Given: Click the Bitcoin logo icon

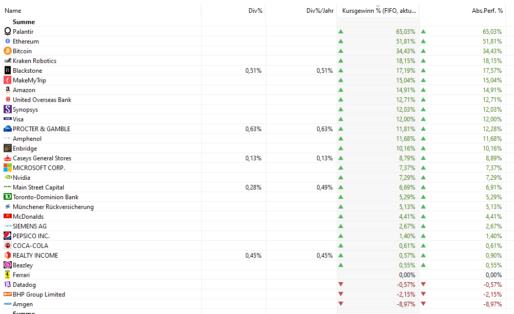Looking at the screenshot, I should 8,51.
